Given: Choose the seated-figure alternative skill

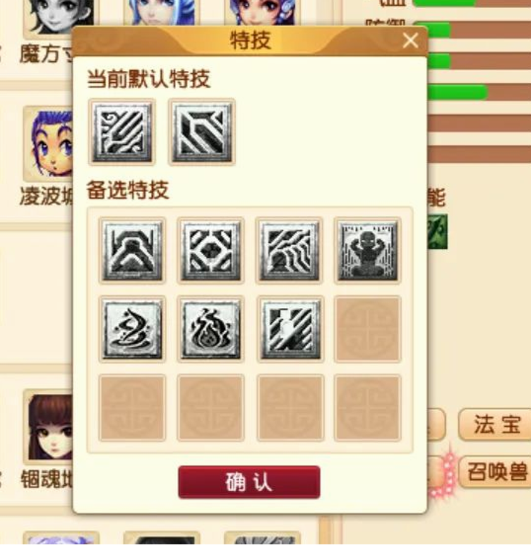Looking at the screenshot, I should point(368,250).
